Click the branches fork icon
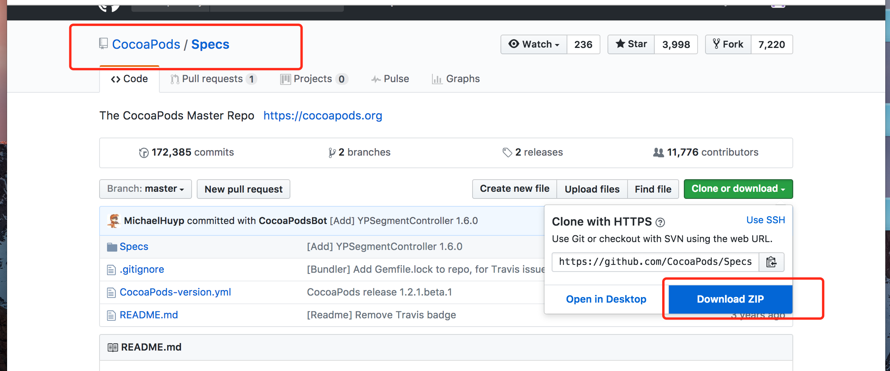890x371 pixels. coord(332,152)
